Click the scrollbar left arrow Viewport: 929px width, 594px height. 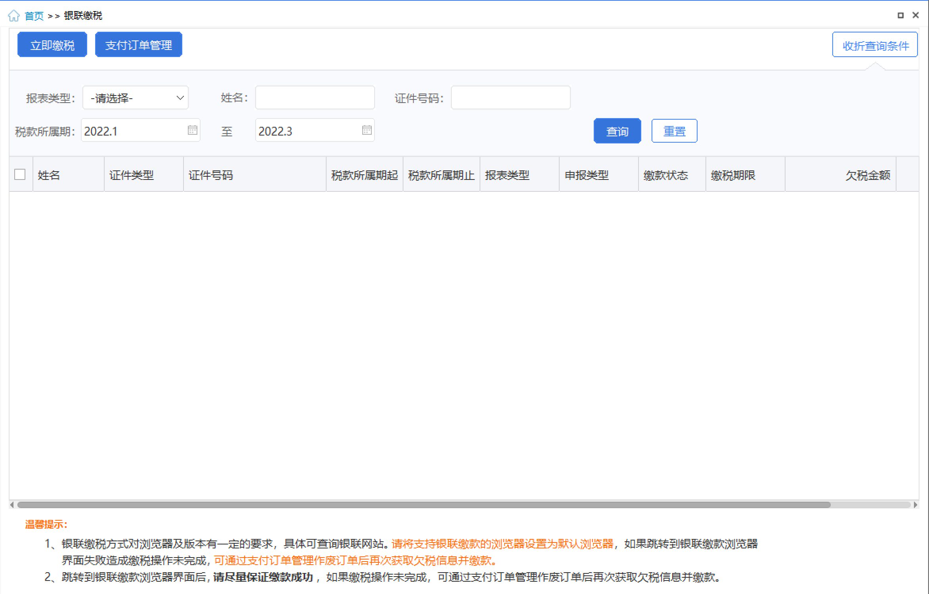point(12,505)
